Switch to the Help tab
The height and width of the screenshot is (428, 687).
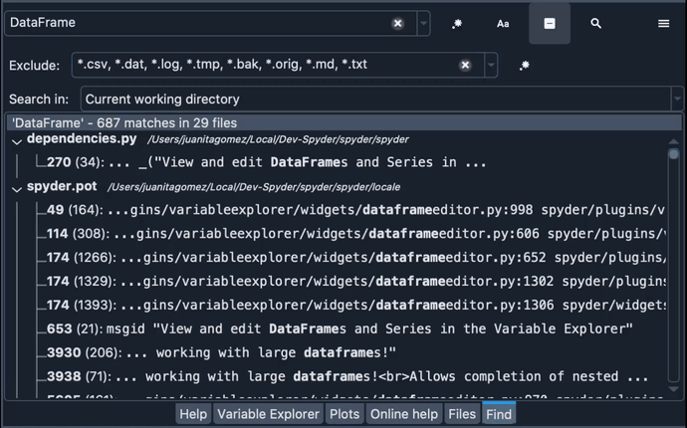pos(193,414)
